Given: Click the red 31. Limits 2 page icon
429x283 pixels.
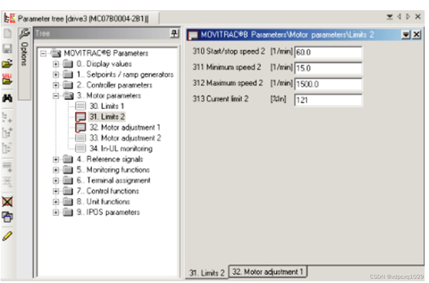Looking at the screenshot, I should click(81, 117).
